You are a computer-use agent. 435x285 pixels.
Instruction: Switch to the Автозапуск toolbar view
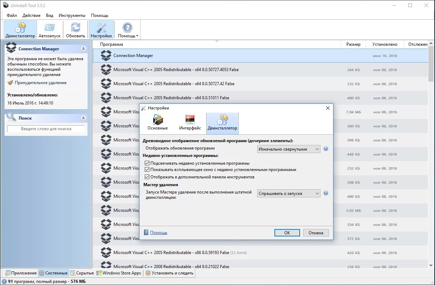coord(50,30)
